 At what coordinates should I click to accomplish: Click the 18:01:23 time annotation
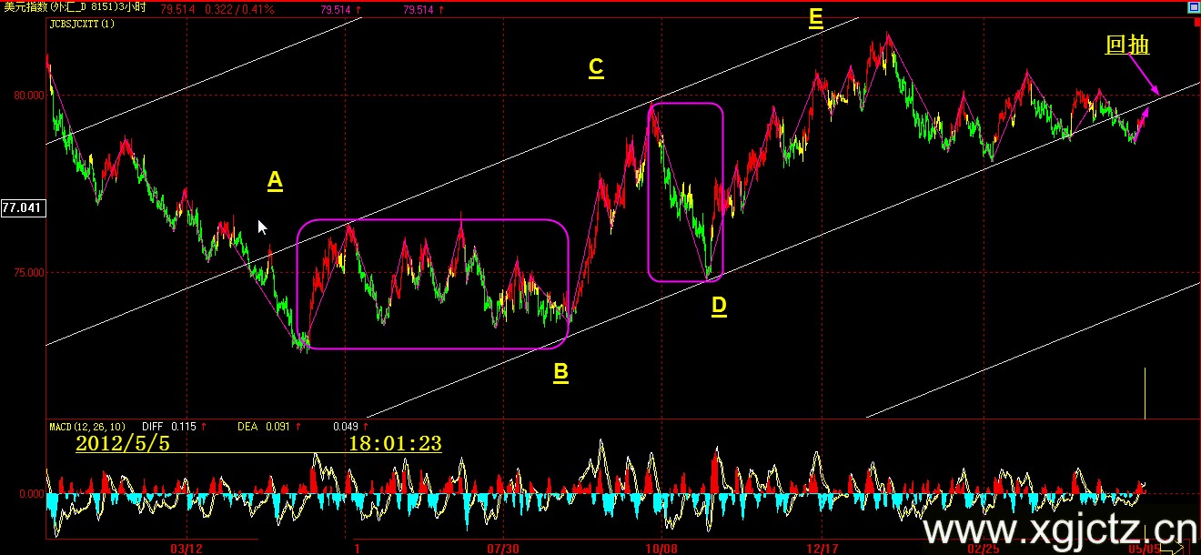tap(394, 443)
